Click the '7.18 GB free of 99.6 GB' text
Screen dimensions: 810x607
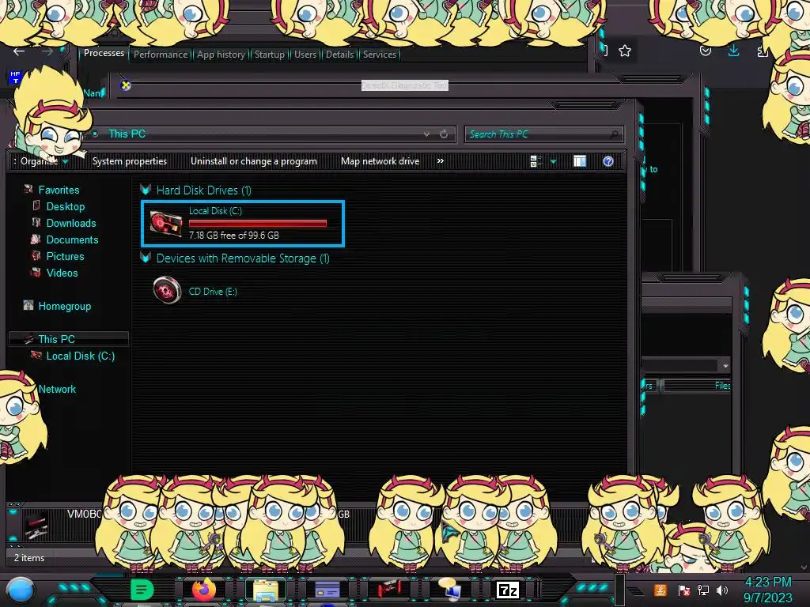click(x=234, y=236)
